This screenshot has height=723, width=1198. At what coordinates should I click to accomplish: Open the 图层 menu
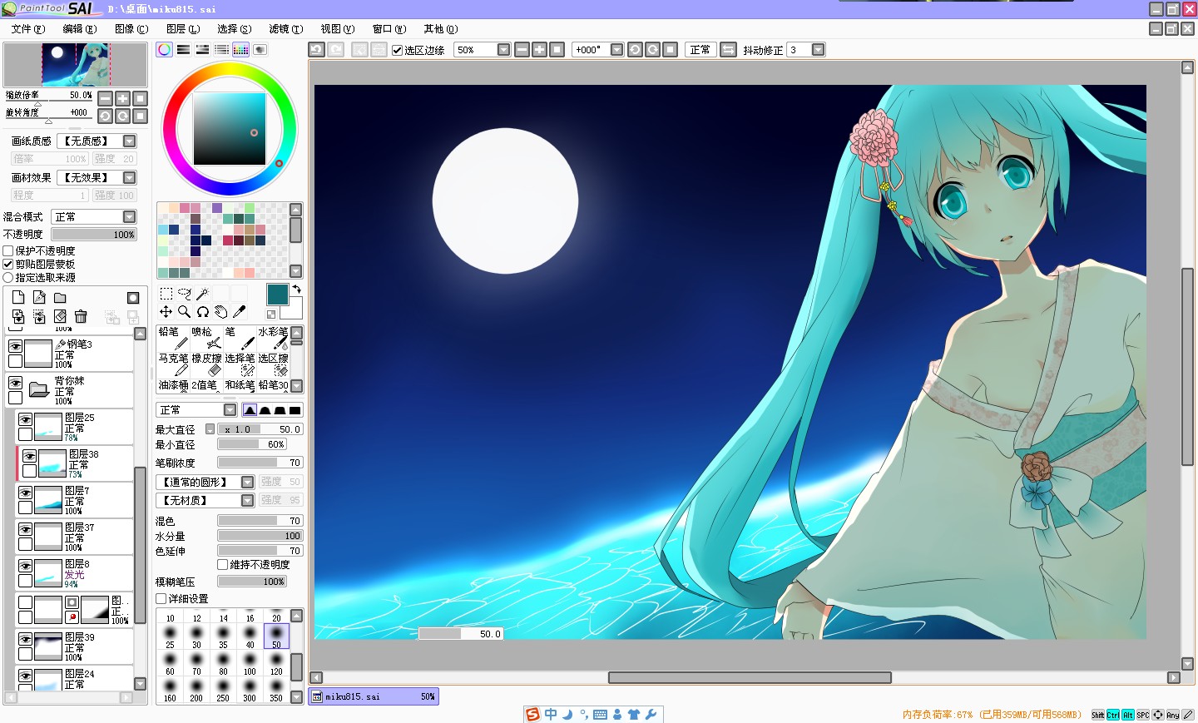tap(182, 28)
